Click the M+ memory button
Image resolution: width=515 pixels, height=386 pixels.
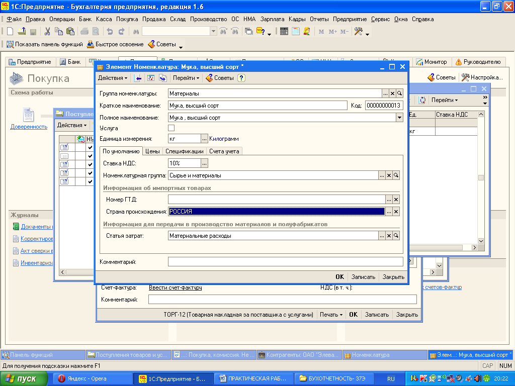point(333,32)
